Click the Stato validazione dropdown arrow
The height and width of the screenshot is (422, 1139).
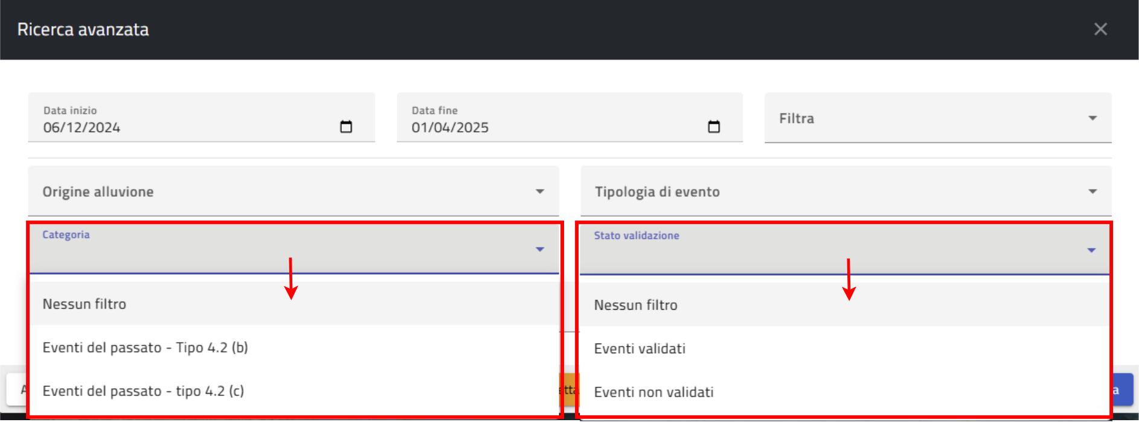(1091, 250)
